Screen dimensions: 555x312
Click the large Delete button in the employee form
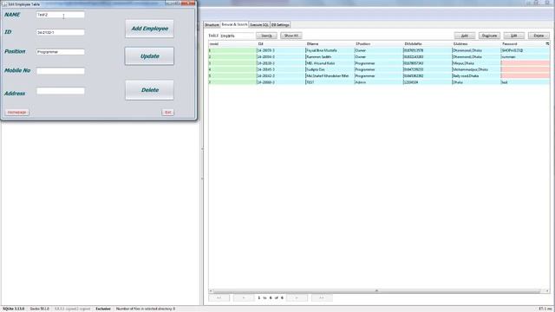(x=149, y=90)
